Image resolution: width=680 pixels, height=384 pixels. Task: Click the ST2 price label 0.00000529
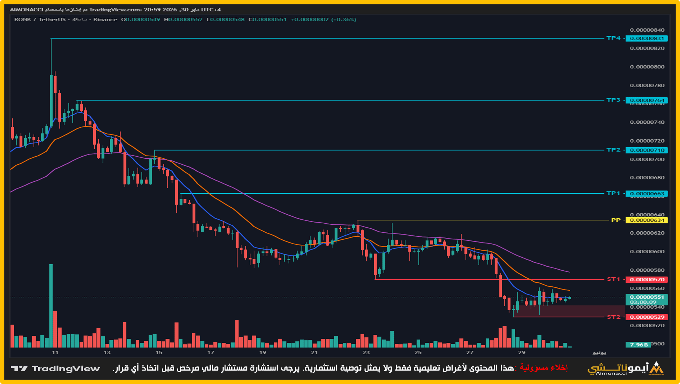tap(646, 317)
